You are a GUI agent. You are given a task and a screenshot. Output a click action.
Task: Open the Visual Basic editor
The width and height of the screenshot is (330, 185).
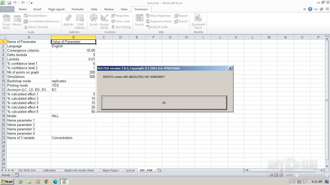click(x=6, y=22)
